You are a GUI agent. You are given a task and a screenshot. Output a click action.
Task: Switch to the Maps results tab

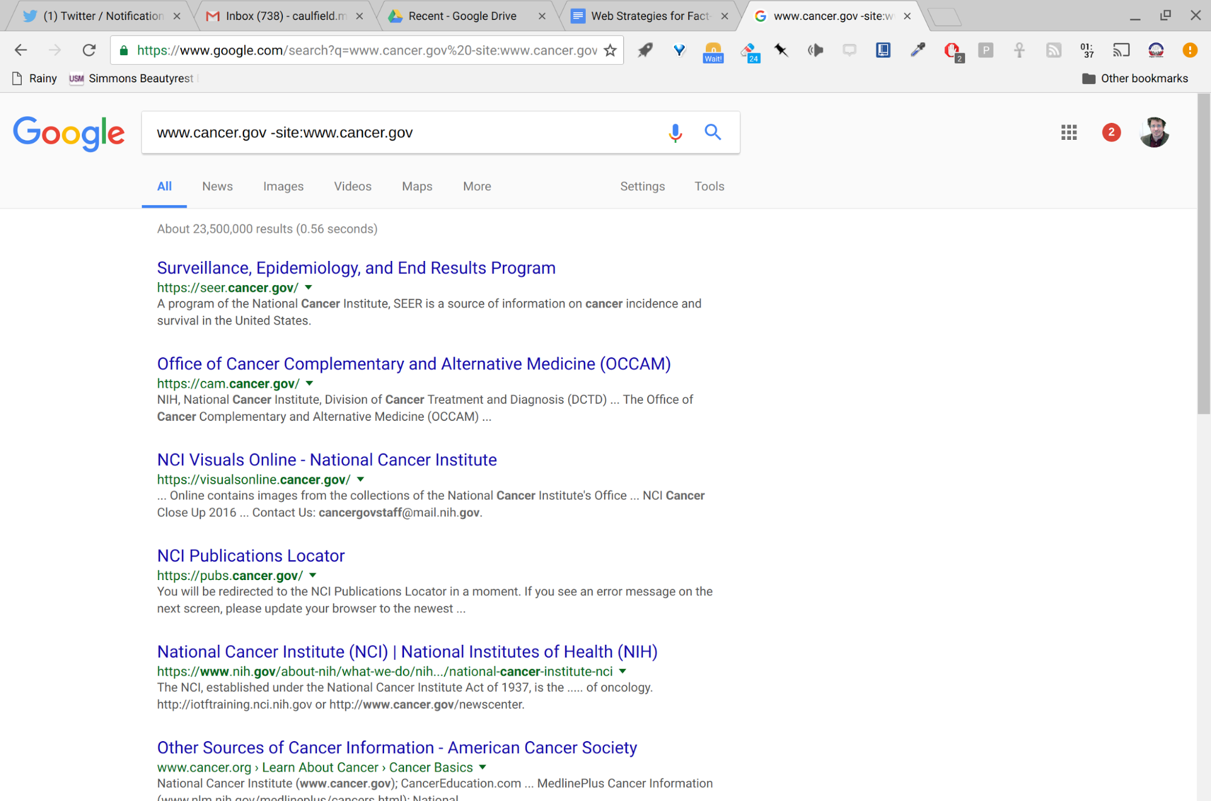coord(417,186)
